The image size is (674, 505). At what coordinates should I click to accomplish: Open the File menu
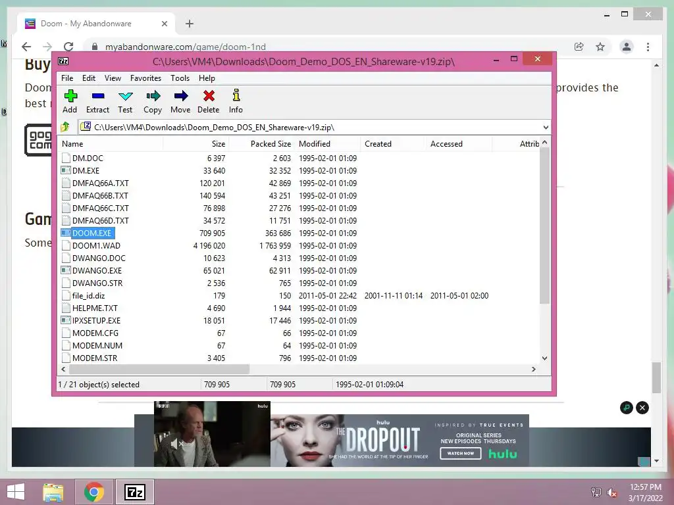67,78
